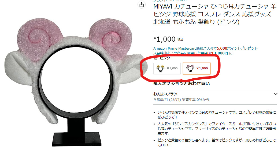This screenshot has height=147, width=278.
Task: Click the share icon above the product image
Action: (x=142, y=5)
